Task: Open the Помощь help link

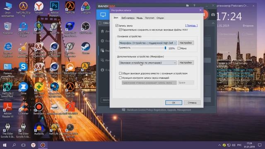Action: pos(191,26)
